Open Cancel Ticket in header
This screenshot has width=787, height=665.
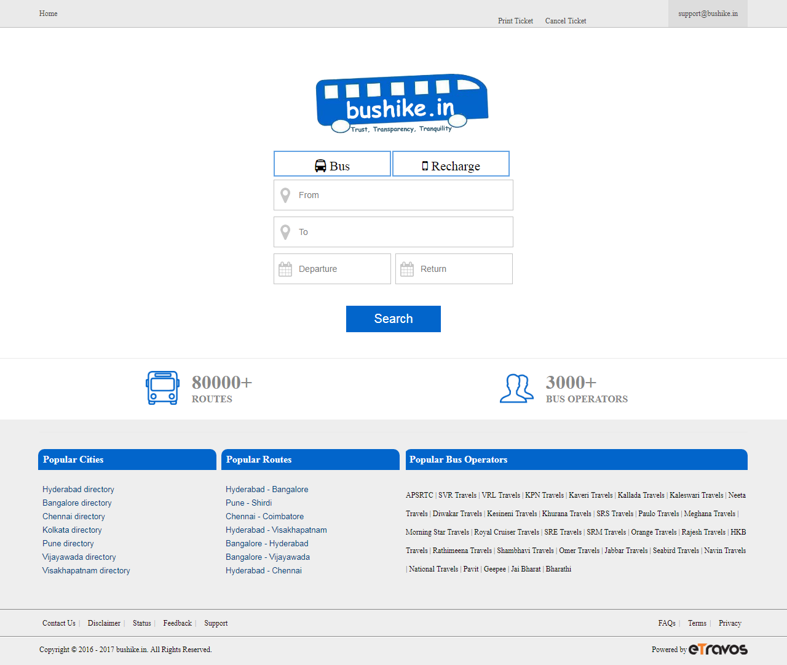tap(566, 21)
